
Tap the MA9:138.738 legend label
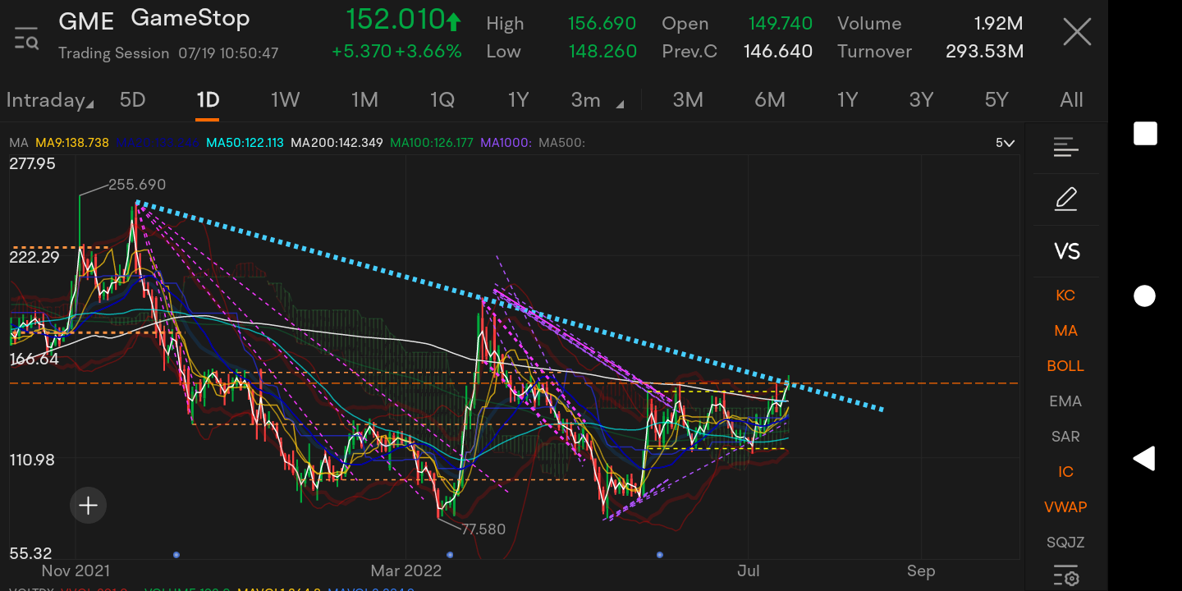pos(72,143)
